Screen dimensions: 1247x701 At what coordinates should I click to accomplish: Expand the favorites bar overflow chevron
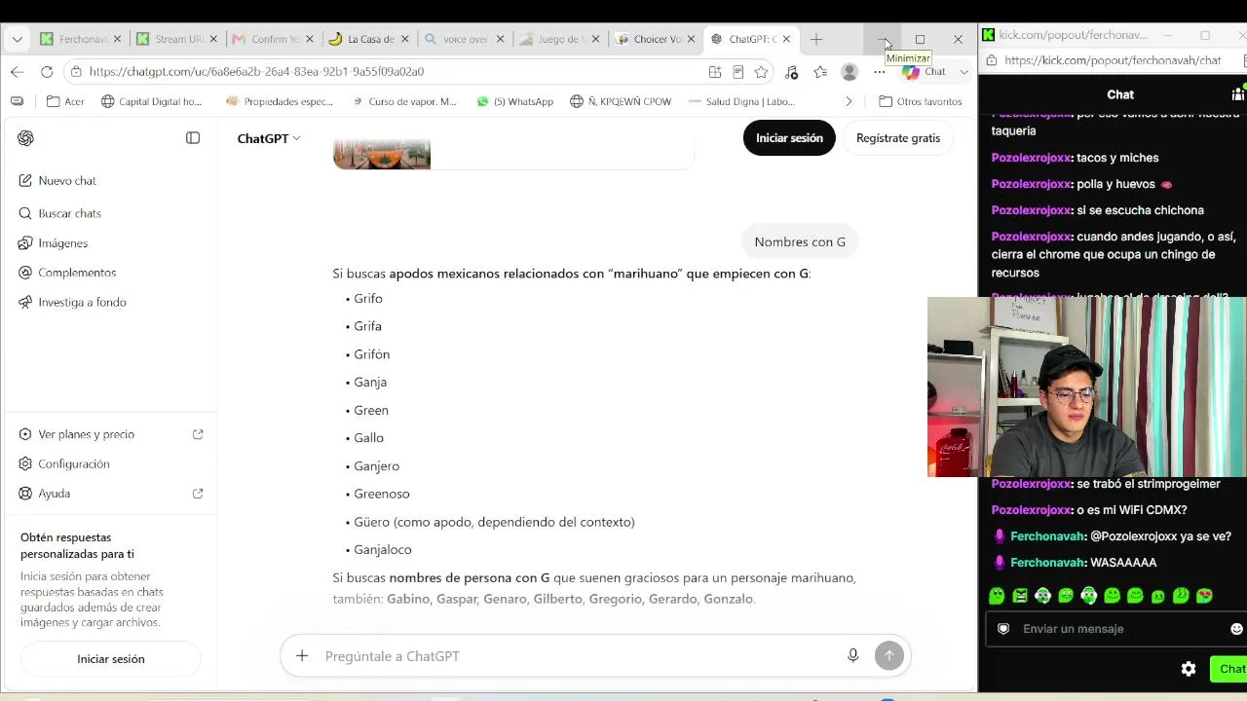pyautogui.click(x=849, y=101)
